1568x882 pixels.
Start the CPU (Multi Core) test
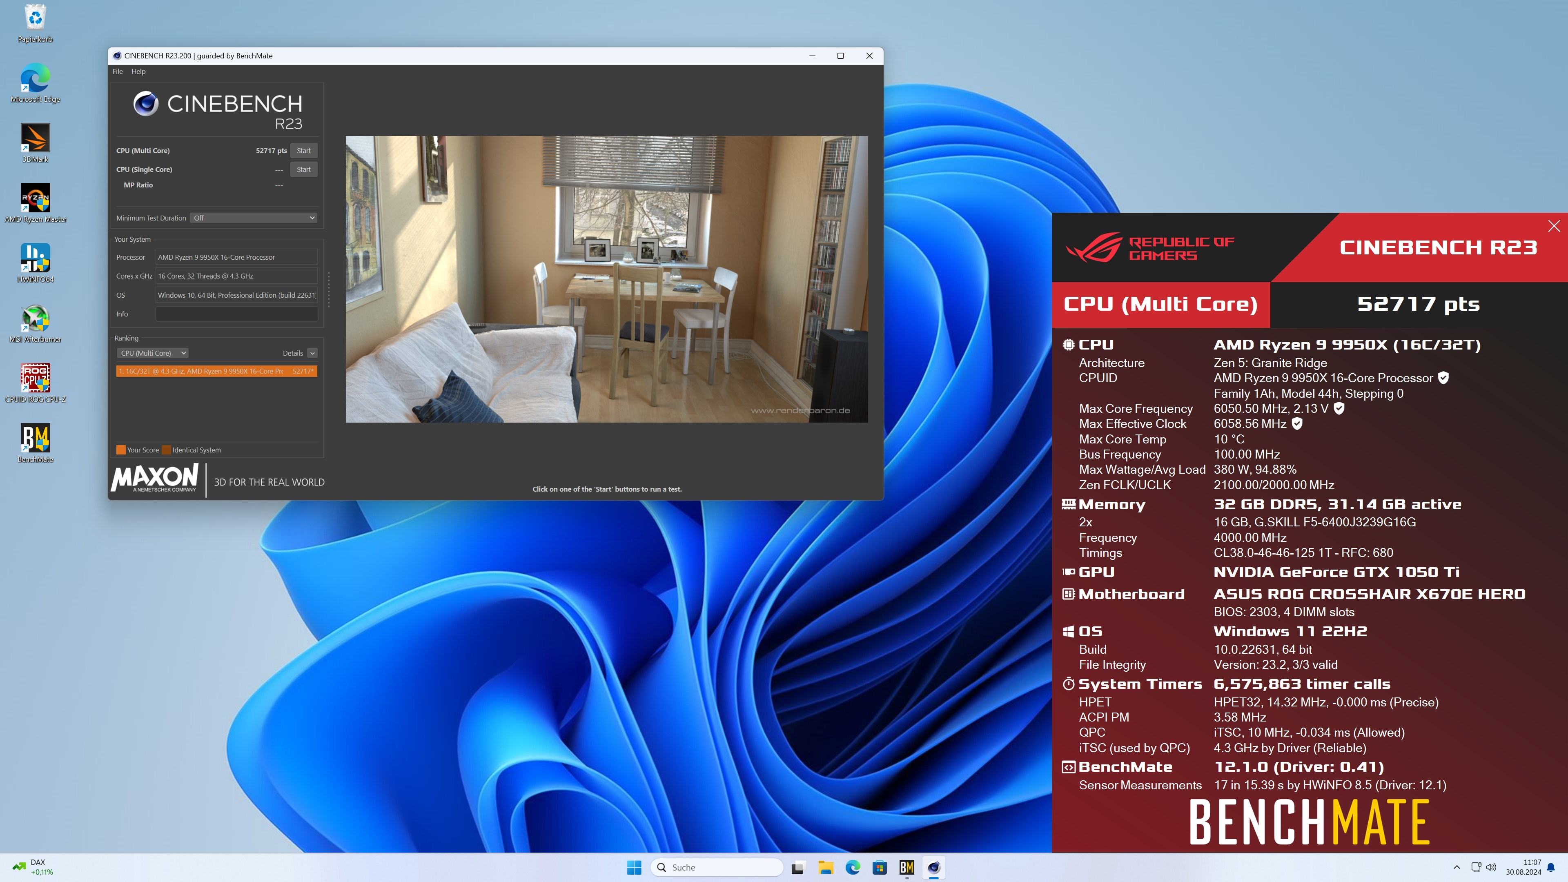[x=303, y=150]
